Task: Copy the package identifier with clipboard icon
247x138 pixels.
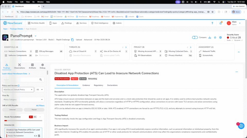Action: (x=72, y=40)
